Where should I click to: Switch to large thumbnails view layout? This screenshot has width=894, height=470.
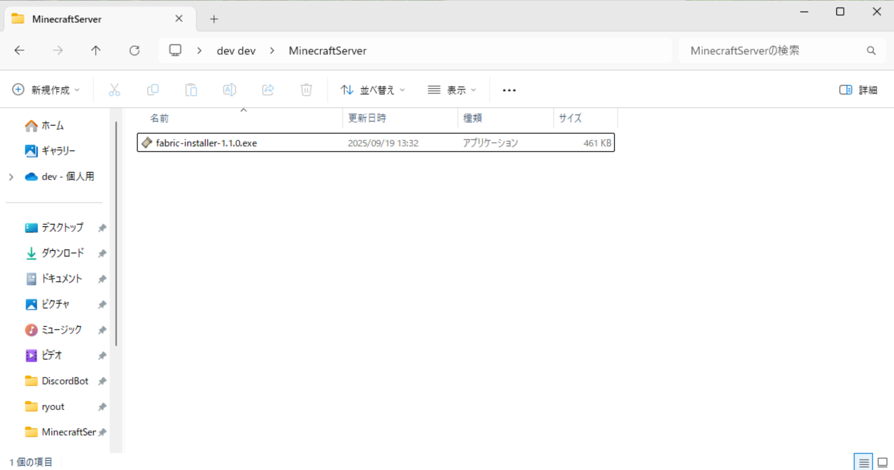point(882,463)
